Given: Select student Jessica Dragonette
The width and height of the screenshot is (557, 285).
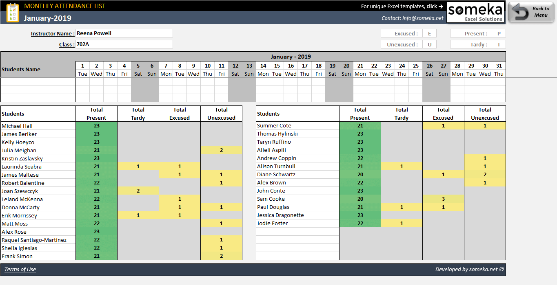Looking at the screenshot, I should 297,215.
